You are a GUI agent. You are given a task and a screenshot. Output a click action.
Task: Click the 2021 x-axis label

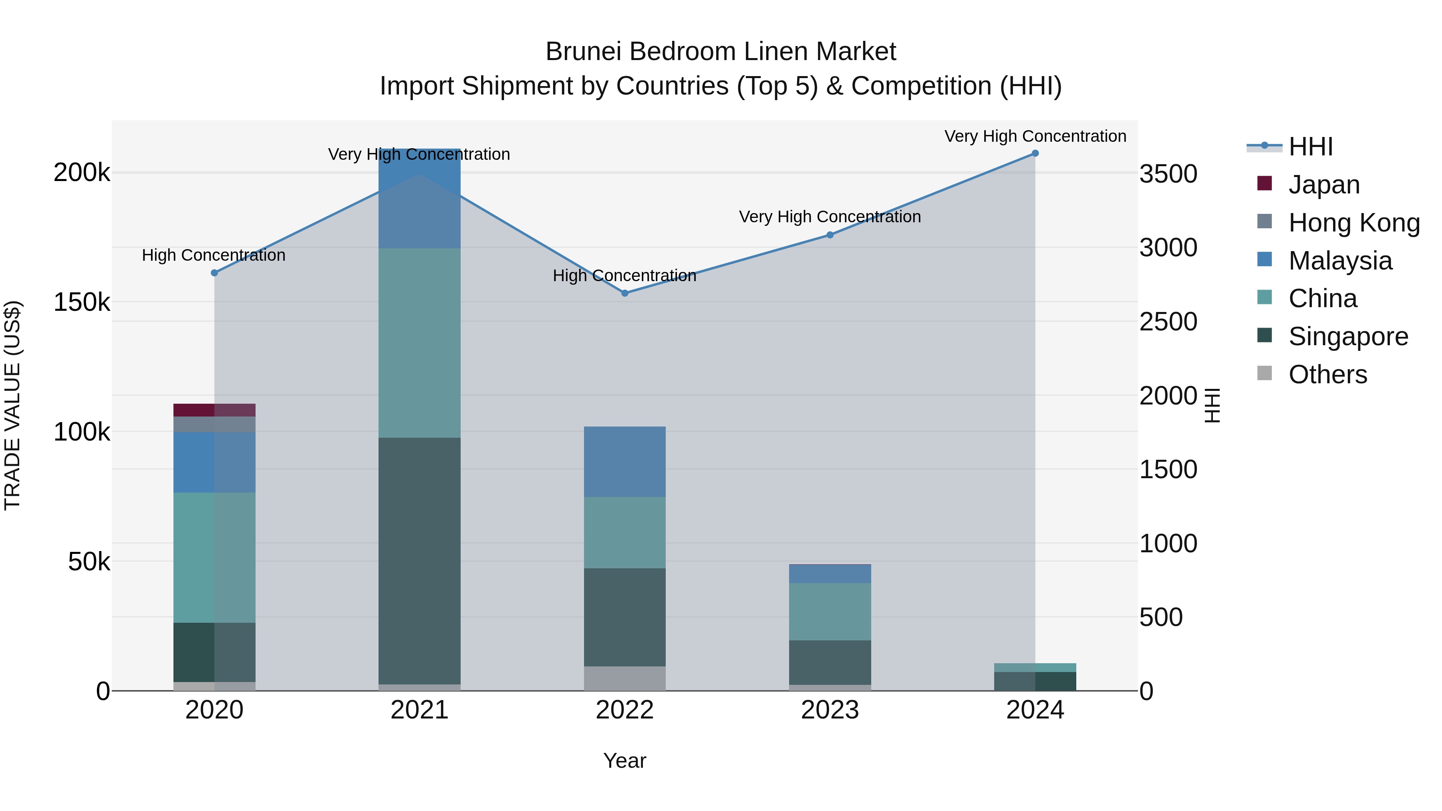[420, 710]
